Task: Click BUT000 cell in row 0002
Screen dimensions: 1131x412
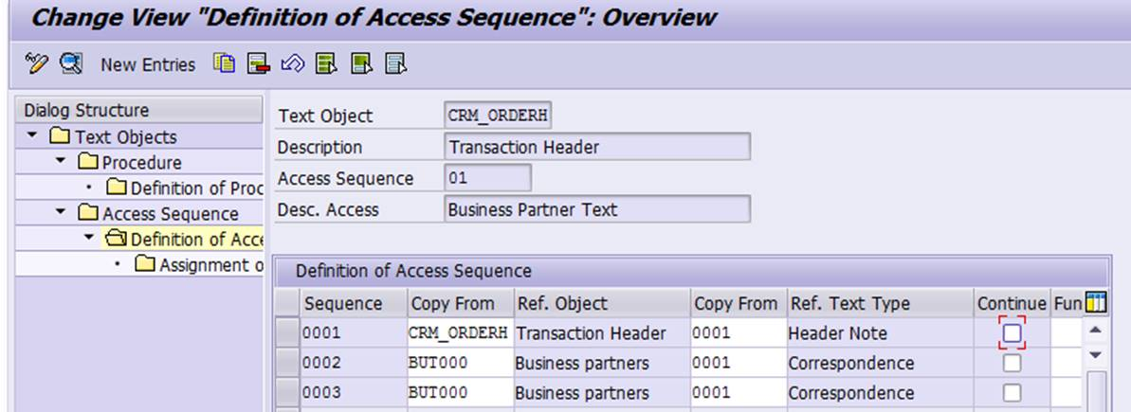Action: point(461,363)
